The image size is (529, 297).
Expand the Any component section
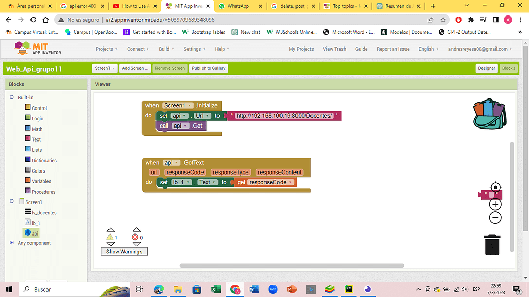click(x=12, y=243)
